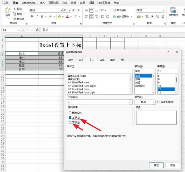Image resolution: width=185 pixels, height=172 pixels.
Task: Uncheck the Superscript (上标) checkbox
Action: coord(70,118)
